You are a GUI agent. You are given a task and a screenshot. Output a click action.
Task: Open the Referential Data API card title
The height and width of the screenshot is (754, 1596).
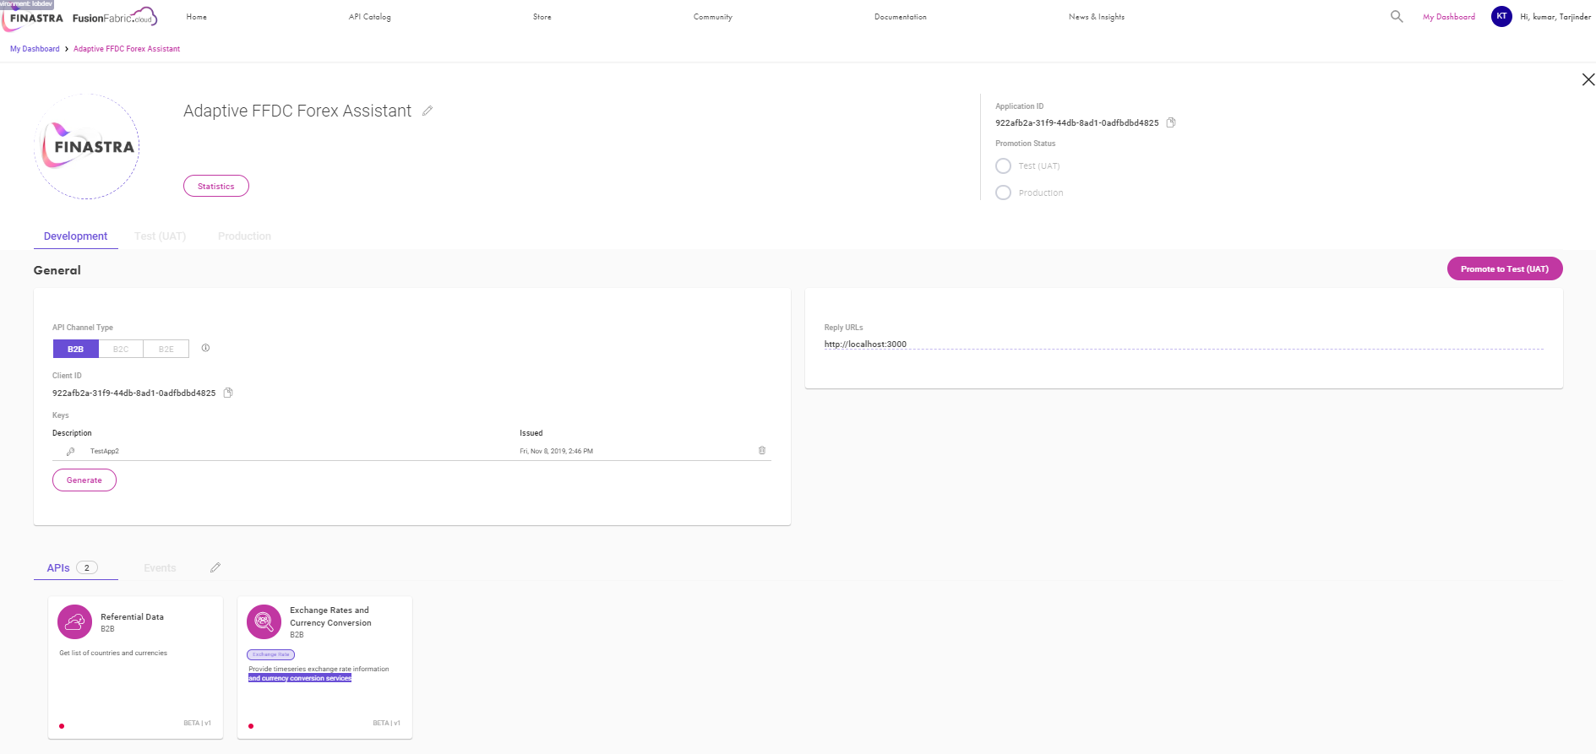click(133, 616)
